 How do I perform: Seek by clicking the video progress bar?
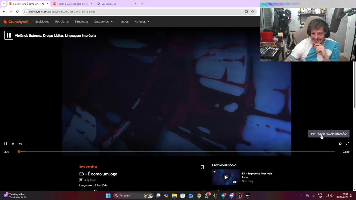[177, 152]
